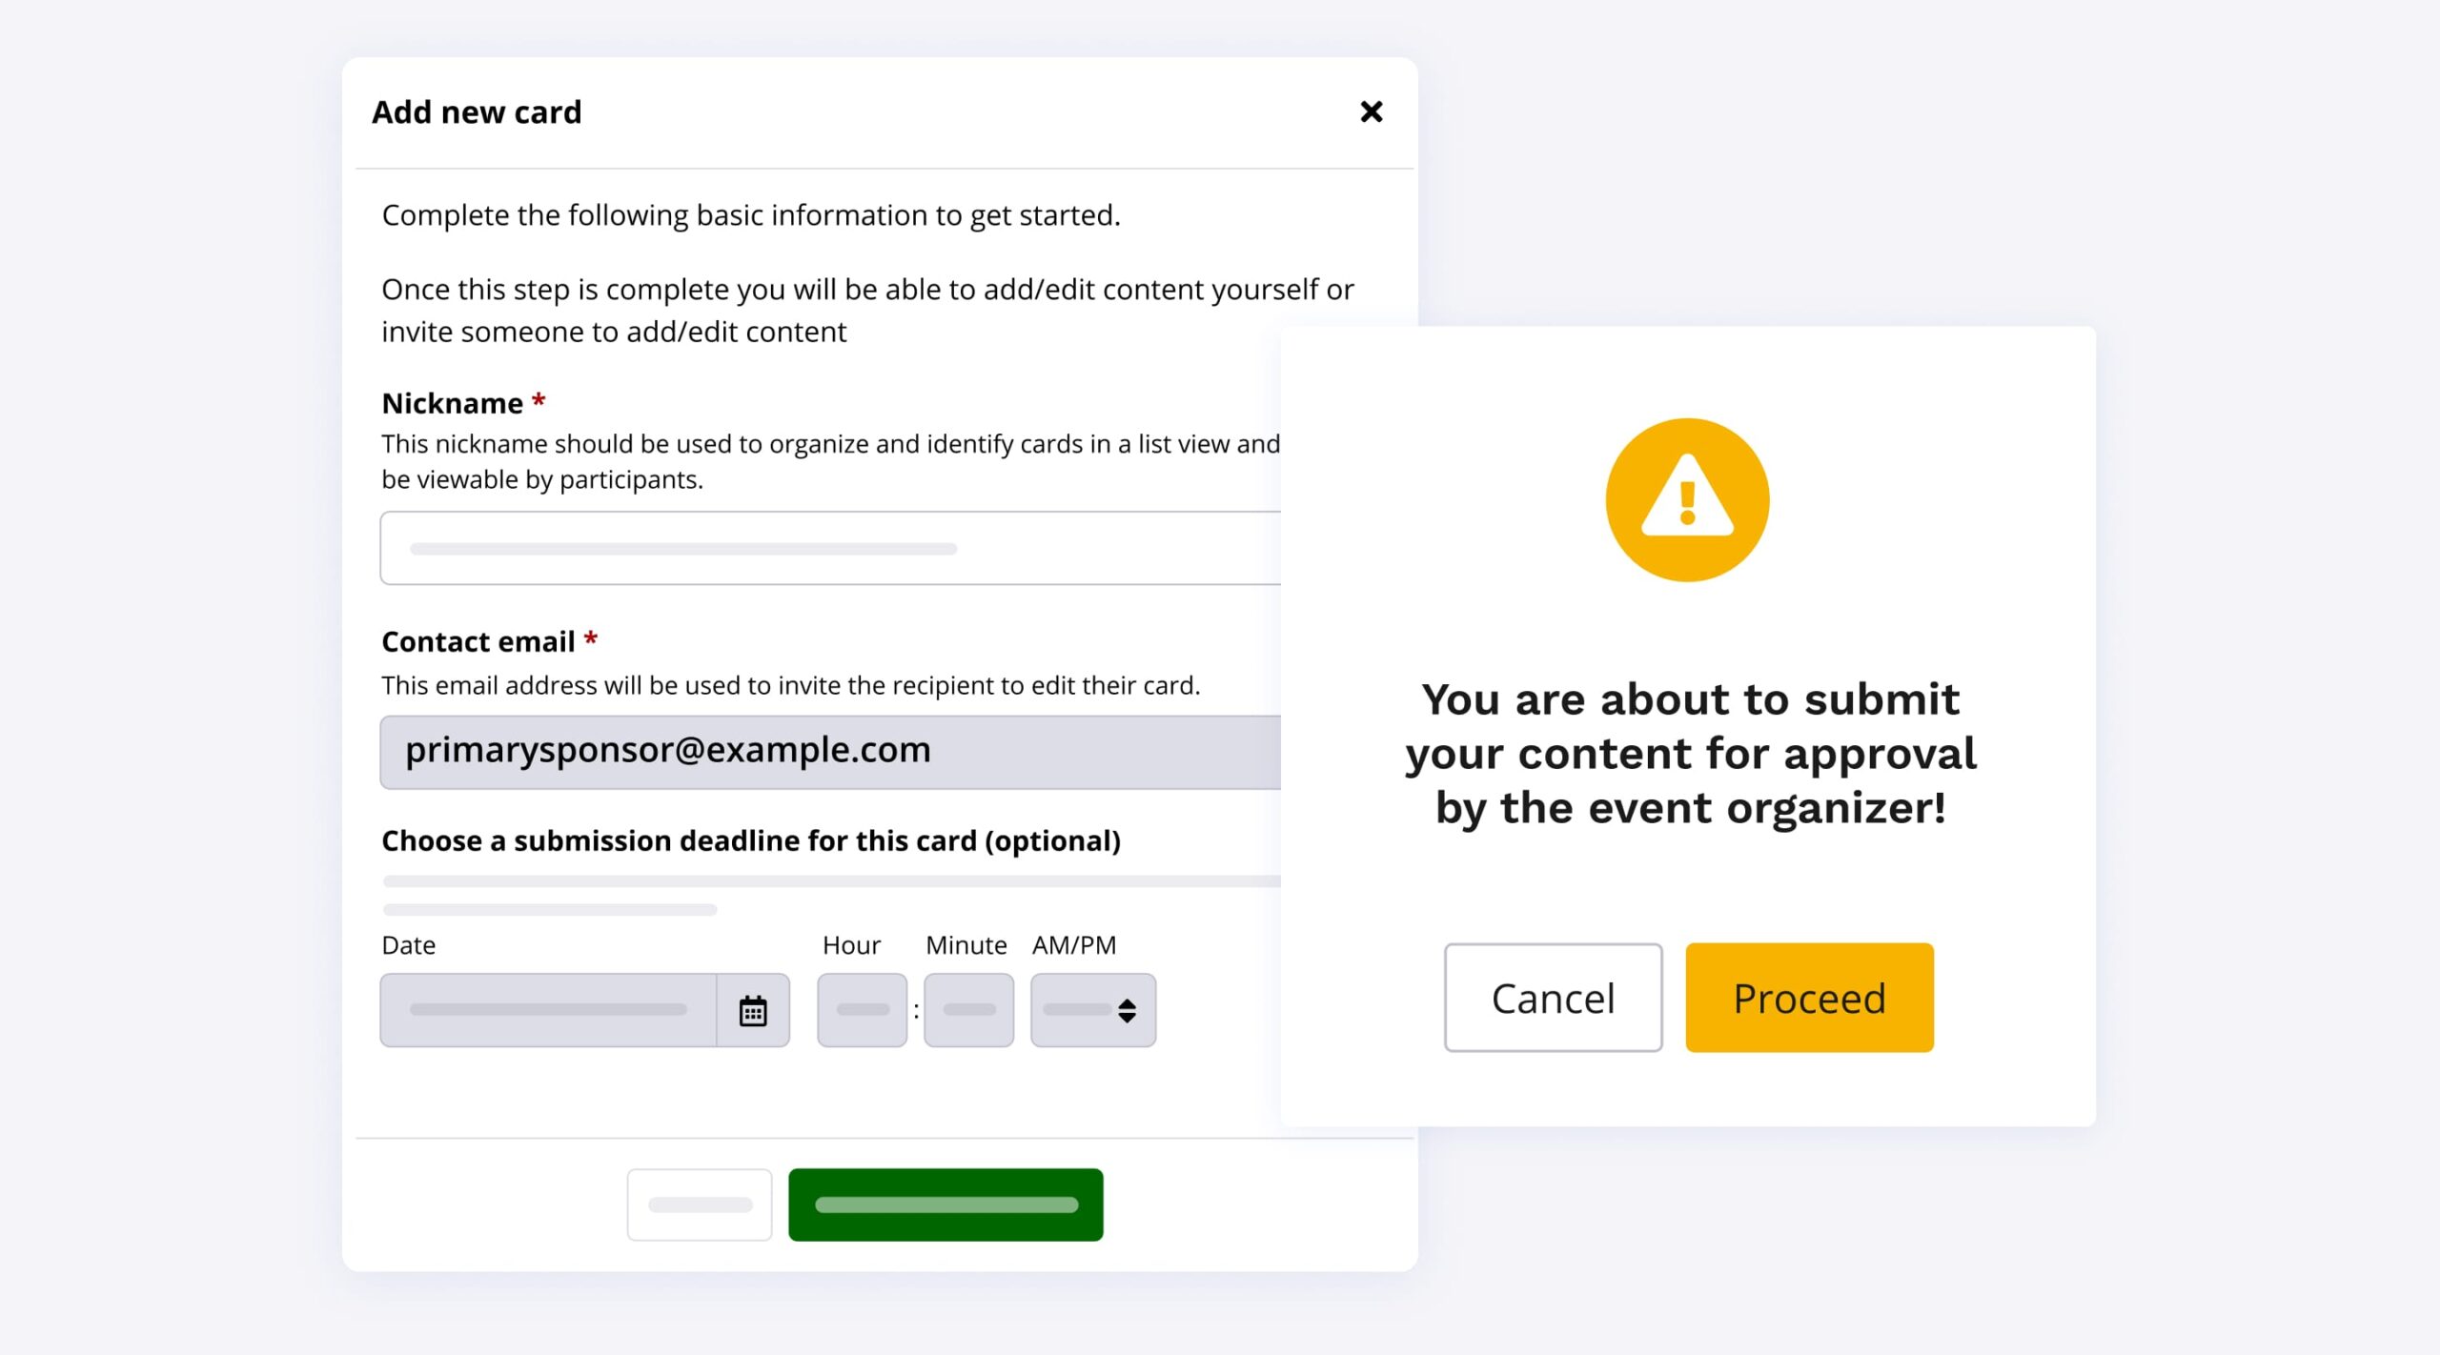
Task: Click the Date text field
Action: click(x=548, y=1010)
